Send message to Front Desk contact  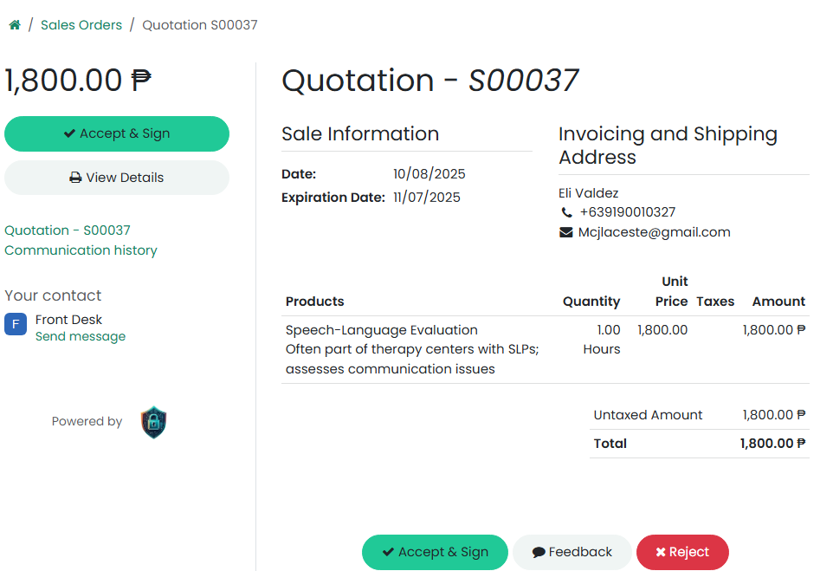pos(81,337)
